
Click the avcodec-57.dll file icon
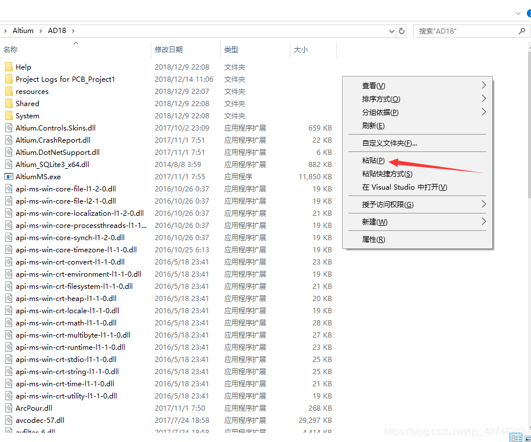[9, 420]
